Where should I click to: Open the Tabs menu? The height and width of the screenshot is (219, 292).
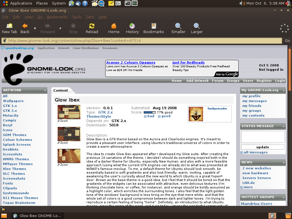pyautogui.click(x=90, y=17)
